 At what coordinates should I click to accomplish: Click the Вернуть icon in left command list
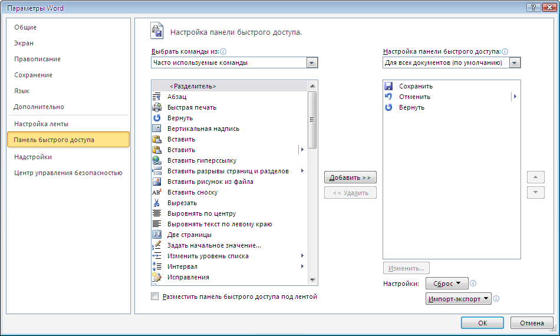(x=156, y=118)
